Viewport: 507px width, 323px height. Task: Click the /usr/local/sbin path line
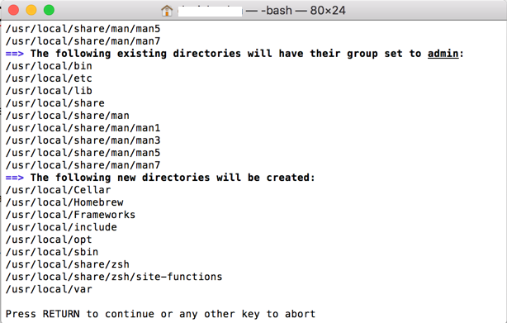(52, 252)
